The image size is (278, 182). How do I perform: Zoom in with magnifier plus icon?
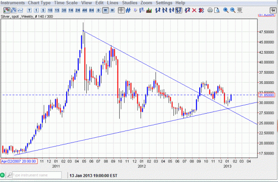click(226, 10)
